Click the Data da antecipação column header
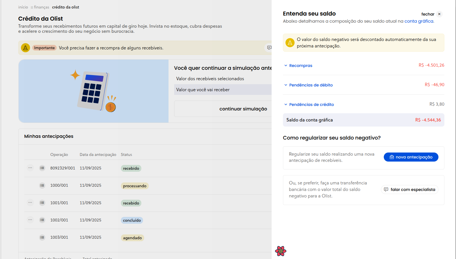Screen dimensions: 456x259 98,154
